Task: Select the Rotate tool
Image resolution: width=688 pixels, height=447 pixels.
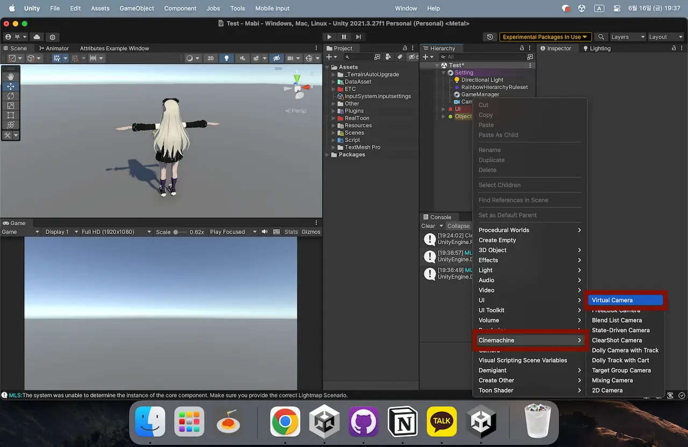Action: point(10,96)
